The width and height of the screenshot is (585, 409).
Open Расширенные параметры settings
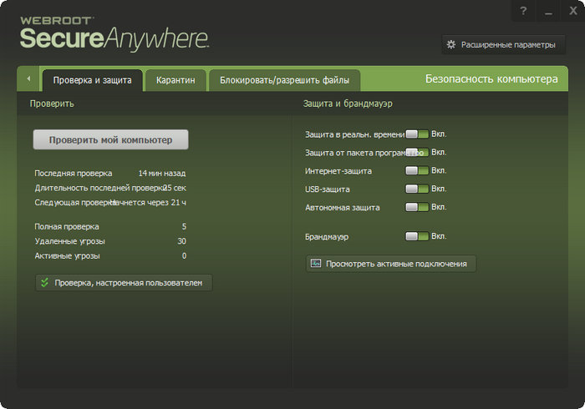pyautogui.click(x=504, y=45)
